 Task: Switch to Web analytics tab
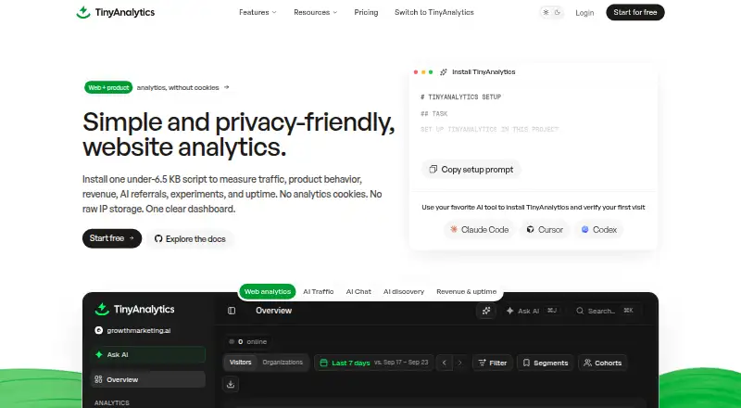268,291
